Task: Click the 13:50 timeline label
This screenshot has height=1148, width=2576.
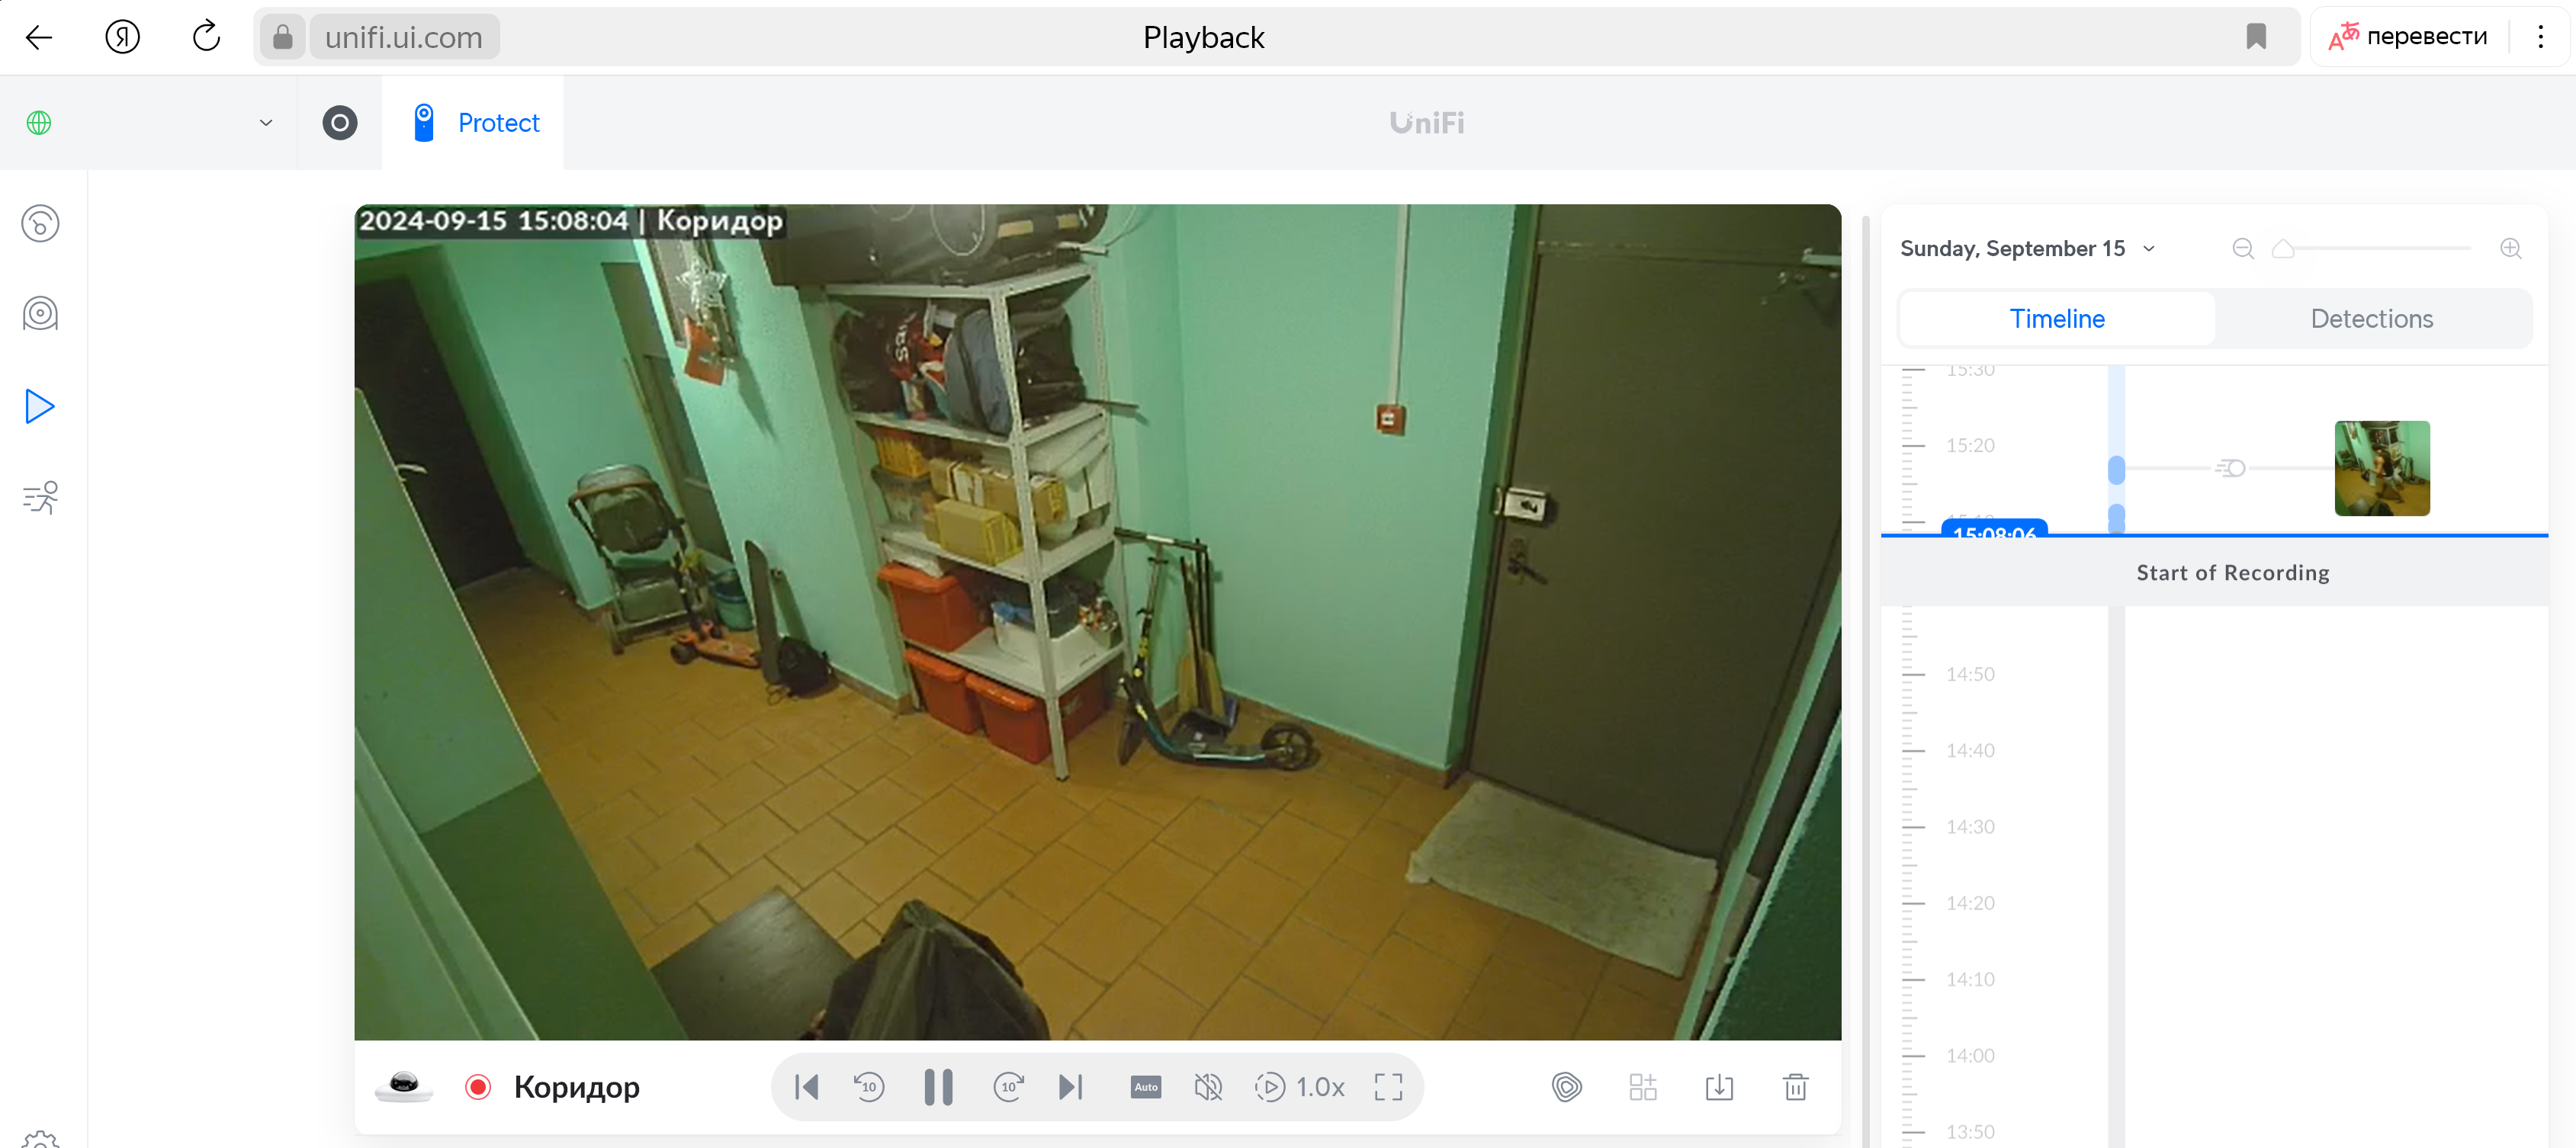Action: coord(1970,1132)
